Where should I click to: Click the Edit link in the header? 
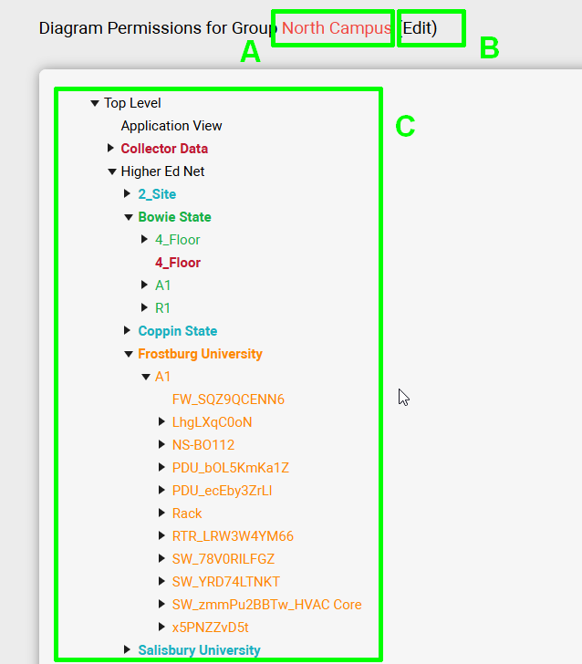coord(417,28)
